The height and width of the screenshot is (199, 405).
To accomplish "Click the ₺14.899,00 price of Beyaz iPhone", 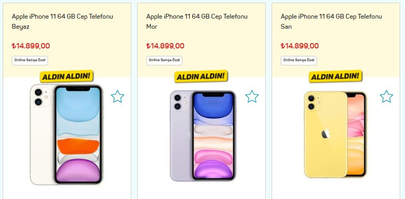I will pyautogui.click(x=31, y=46).
